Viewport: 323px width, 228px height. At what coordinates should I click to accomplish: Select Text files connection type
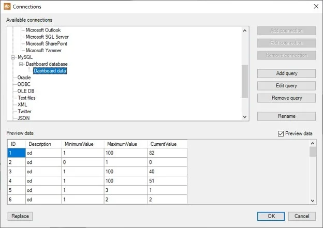tap(26, 98)
